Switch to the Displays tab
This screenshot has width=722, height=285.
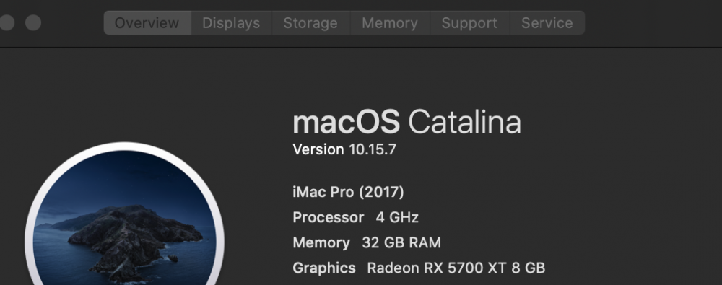tap(231, 22)
